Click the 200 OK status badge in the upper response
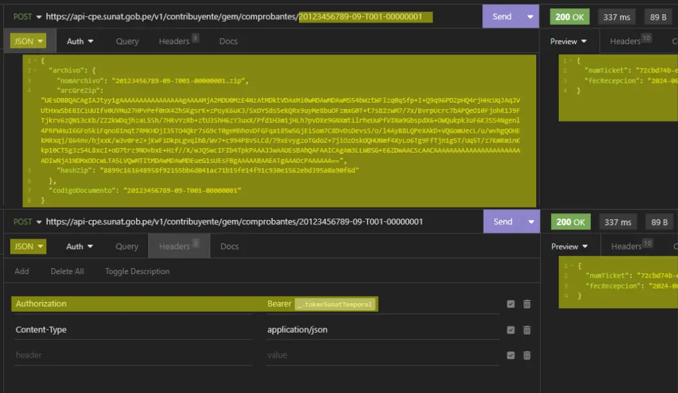Screen dimensions: 678x393 pos(570,17)
